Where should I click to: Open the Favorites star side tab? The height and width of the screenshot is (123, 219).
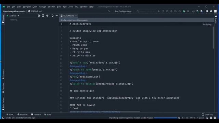click(x=3, y=88)
